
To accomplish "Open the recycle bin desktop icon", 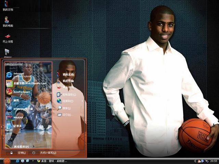I will click(8, 54).
